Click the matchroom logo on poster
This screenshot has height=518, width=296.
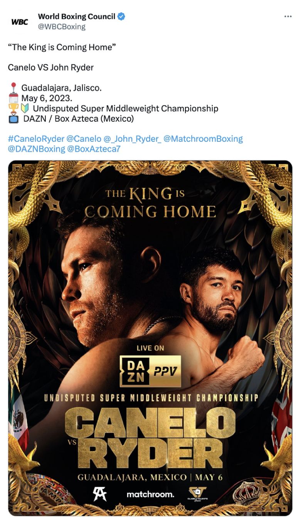150,494
